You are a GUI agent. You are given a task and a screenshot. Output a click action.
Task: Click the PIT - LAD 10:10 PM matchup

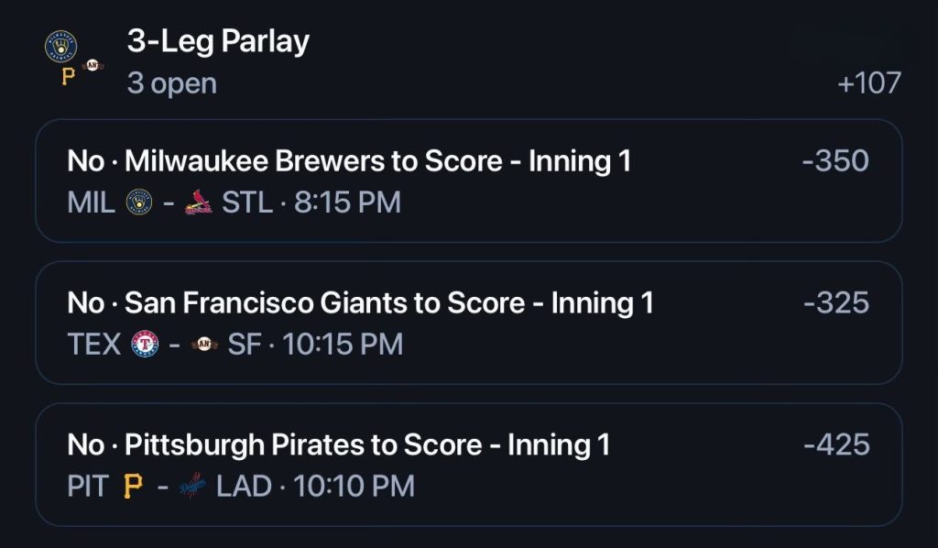point(241,486)
